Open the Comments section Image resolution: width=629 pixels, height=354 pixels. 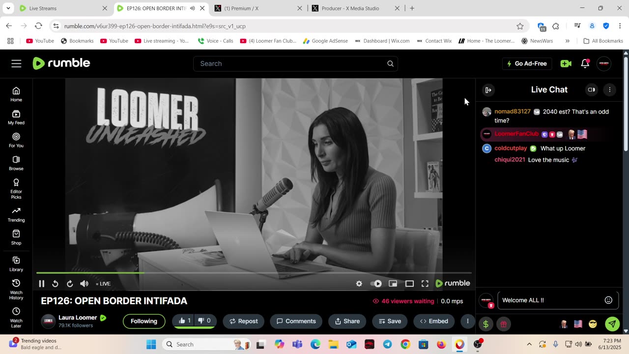pyautogui.click(x=296, y=321)
